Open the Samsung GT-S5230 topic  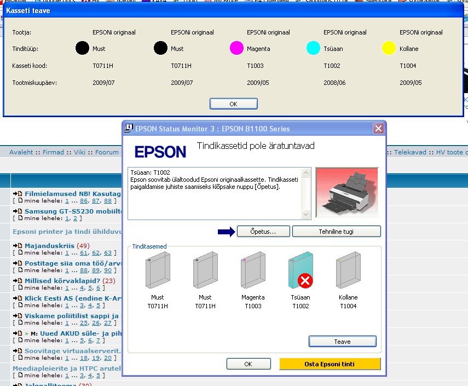pyautogui.click(x=73, y=211)
